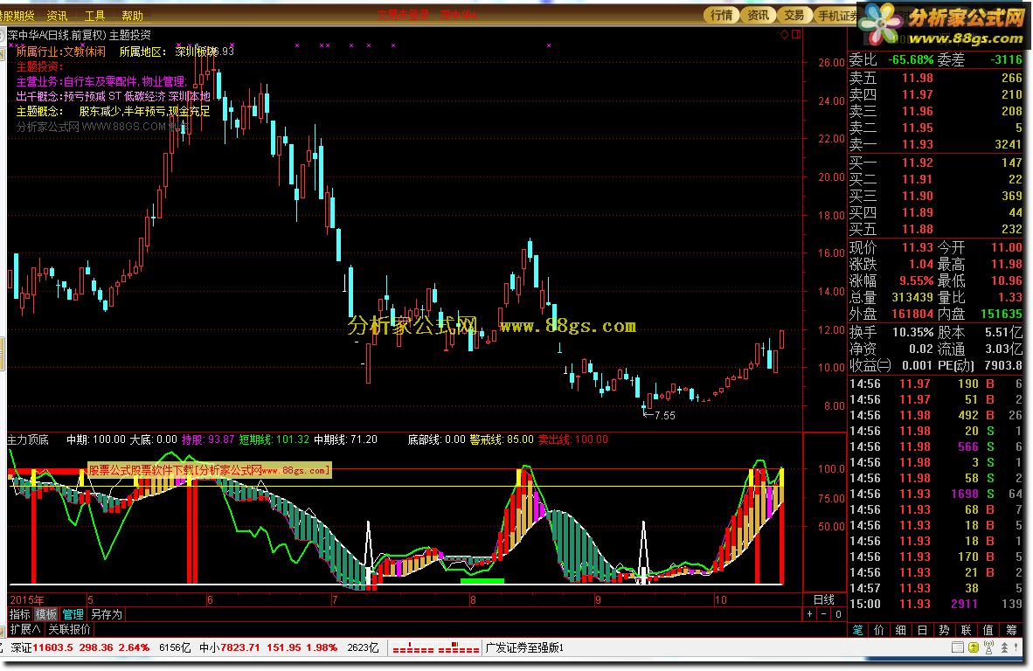Click the 卖一 price 11.93
The height and width of the screenshot is (671, 1033).
(917, 144)
